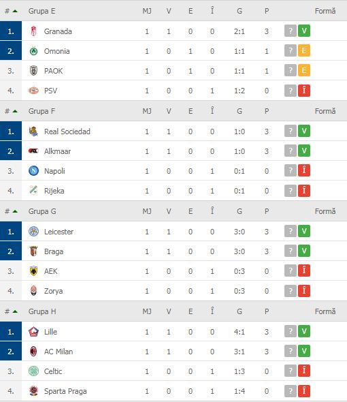
Task: Click Rijeka's gray upcoming match badge
Action: (291, 191)
